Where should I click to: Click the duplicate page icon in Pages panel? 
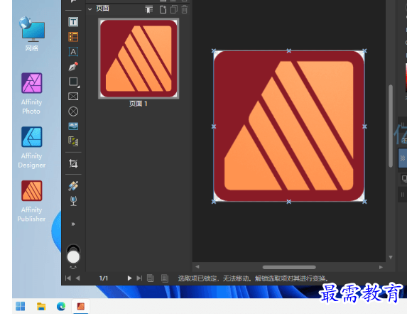point(173,10)
